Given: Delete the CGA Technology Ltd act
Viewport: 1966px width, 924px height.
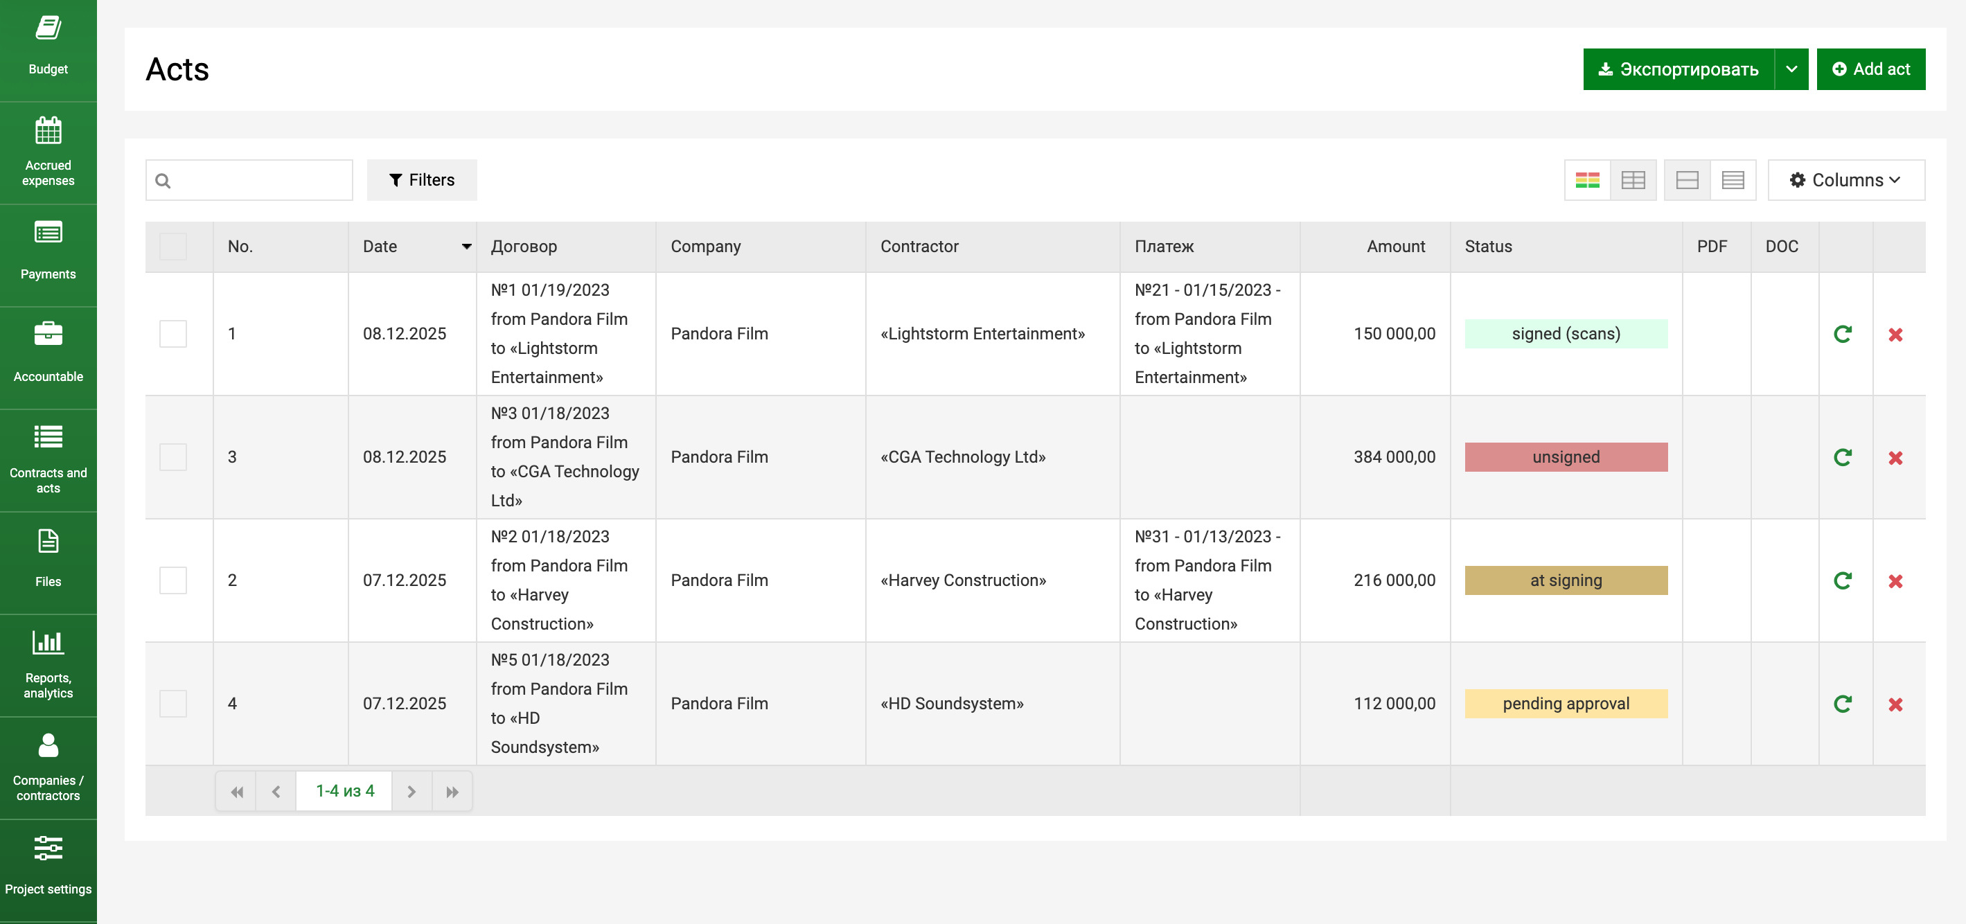Looking at the screenshot, I should click(1895, 458).
